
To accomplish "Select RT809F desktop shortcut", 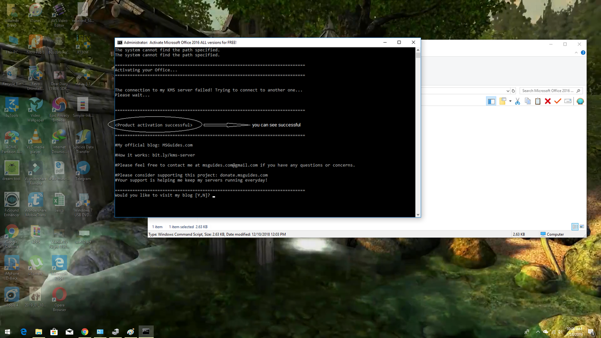I will (83, 44).
